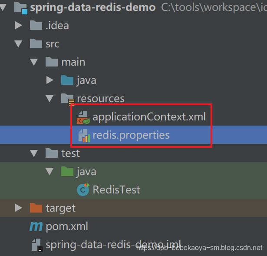Click the C:\tools\workspace project path text

coord(214,7)
